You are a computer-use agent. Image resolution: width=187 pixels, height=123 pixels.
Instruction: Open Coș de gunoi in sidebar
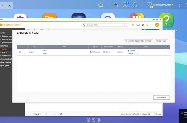pyautogui.click(x=4, y=65)
